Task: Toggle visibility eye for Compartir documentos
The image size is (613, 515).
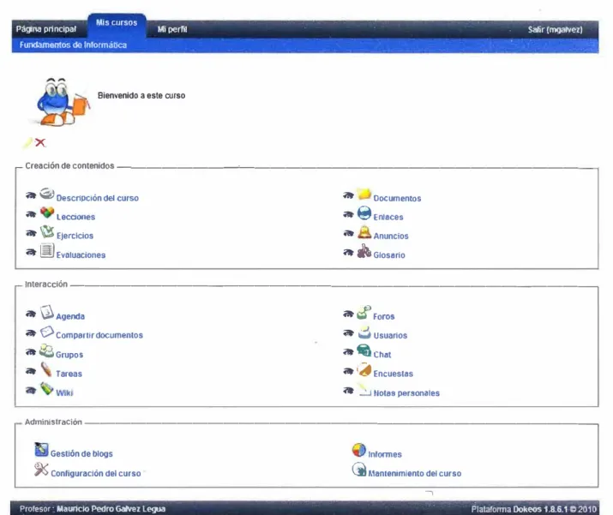Action: pos(31,333)
